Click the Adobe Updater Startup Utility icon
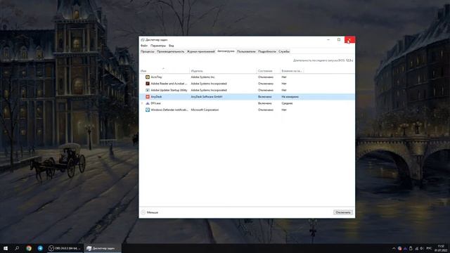 pyautogui.click(x=148, y=90)
